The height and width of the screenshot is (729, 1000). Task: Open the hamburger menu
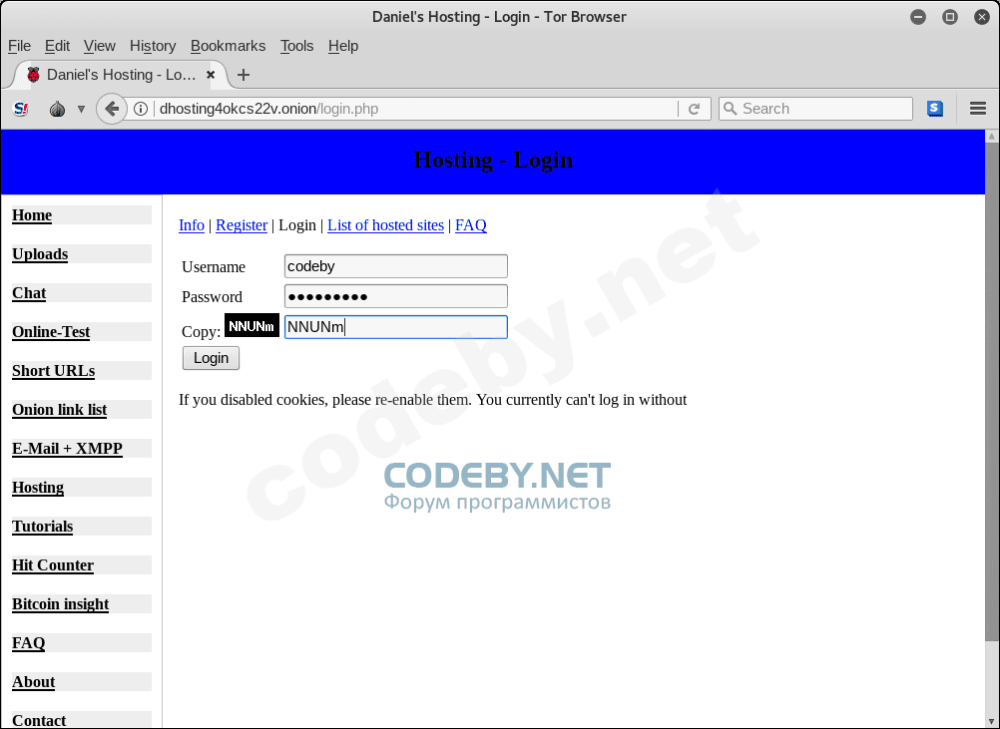click(978, 109)
